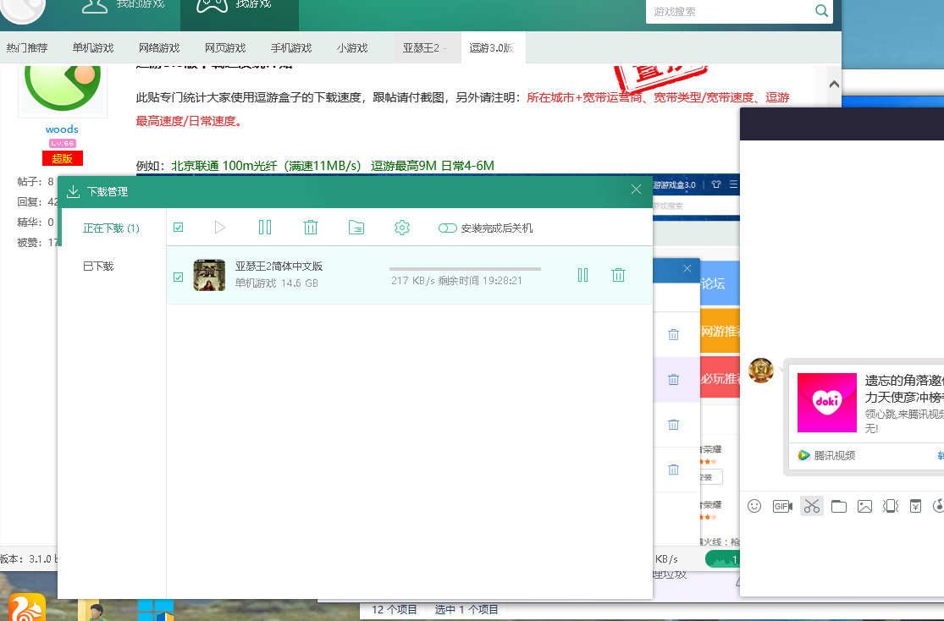Close the blue background popup panel
This screenshot has height=621, width=944.
[687, 268]
